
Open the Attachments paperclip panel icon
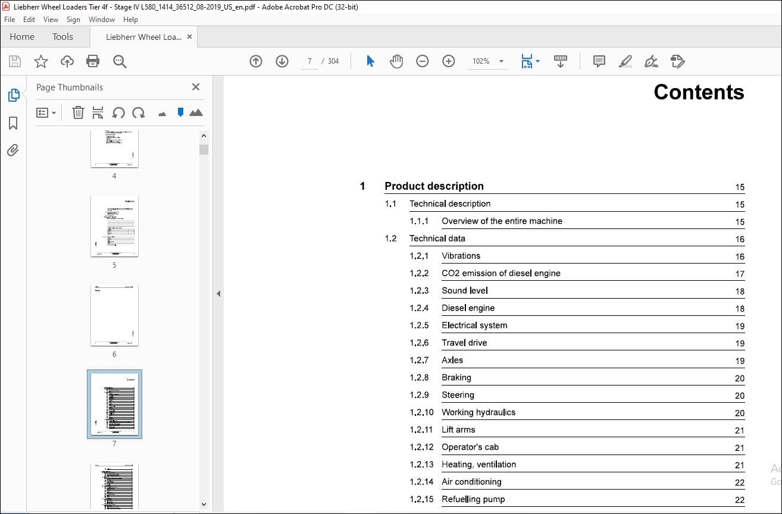13,150
